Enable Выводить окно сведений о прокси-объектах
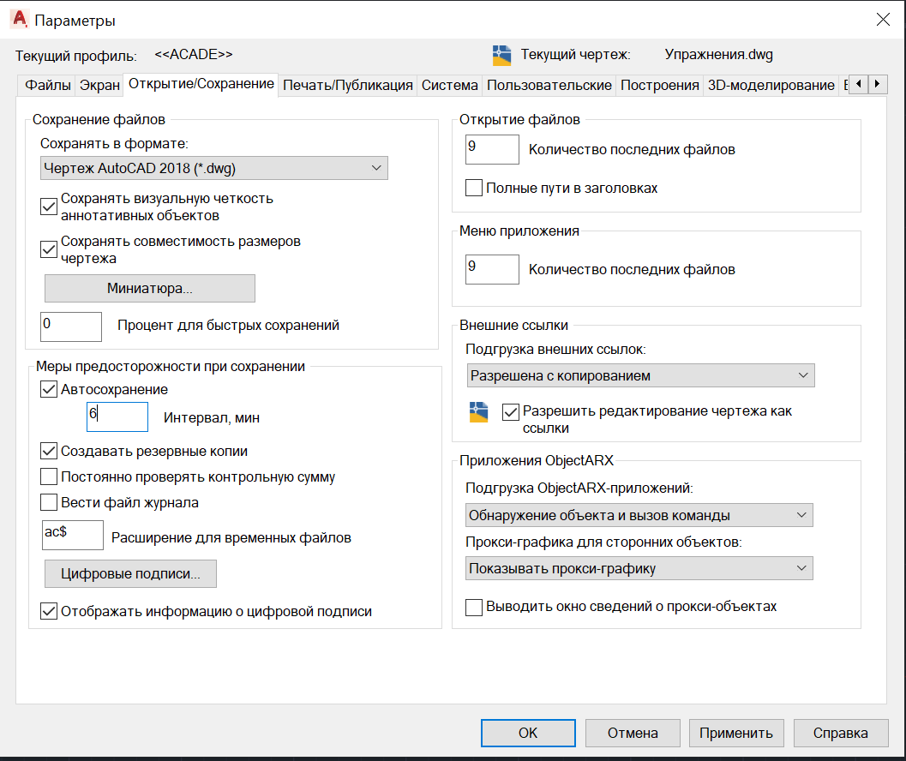The height and width of the screenshot is (761, 906). click(x=474, y=607)
